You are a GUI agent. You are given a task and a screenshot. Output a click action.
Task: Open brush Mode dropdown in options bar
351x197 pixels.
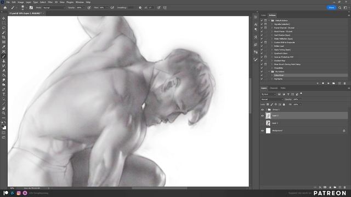click(x=54, y=8)
